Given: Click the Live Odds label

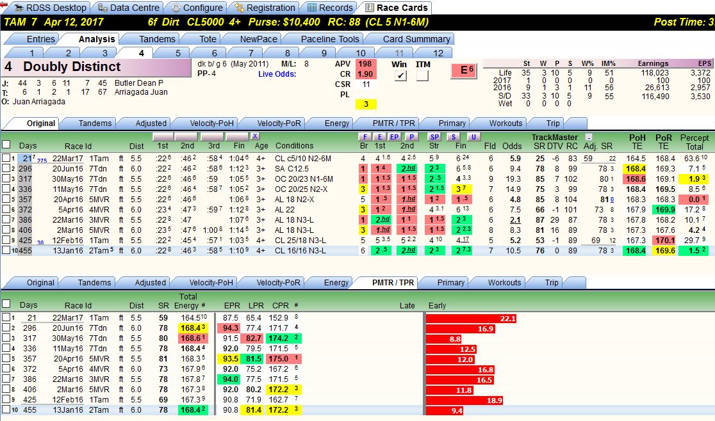Looking at the screenshot, I should pos(277,74).
